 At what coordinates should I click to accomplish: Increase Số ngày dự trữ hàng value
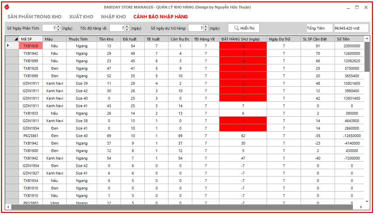tap(206, 26)
